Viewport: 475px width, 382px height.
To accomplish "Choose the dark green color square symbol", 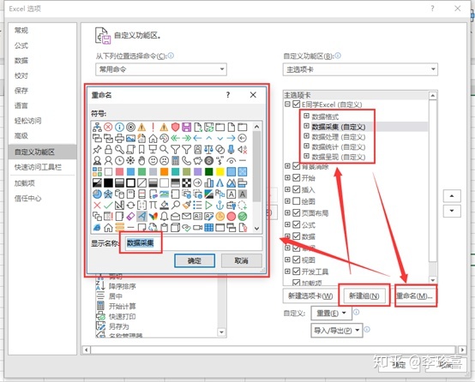I will point(209,171).
